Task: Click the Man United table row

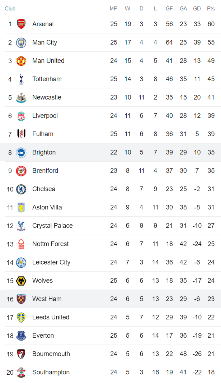Action: (x=108, y=61)
